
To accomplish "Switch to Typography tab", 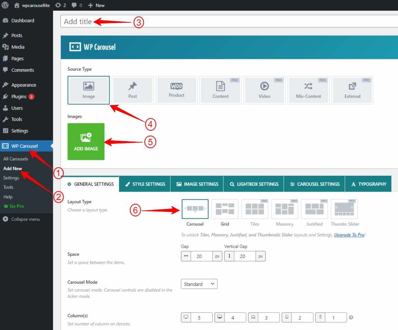I will [369, 184].
